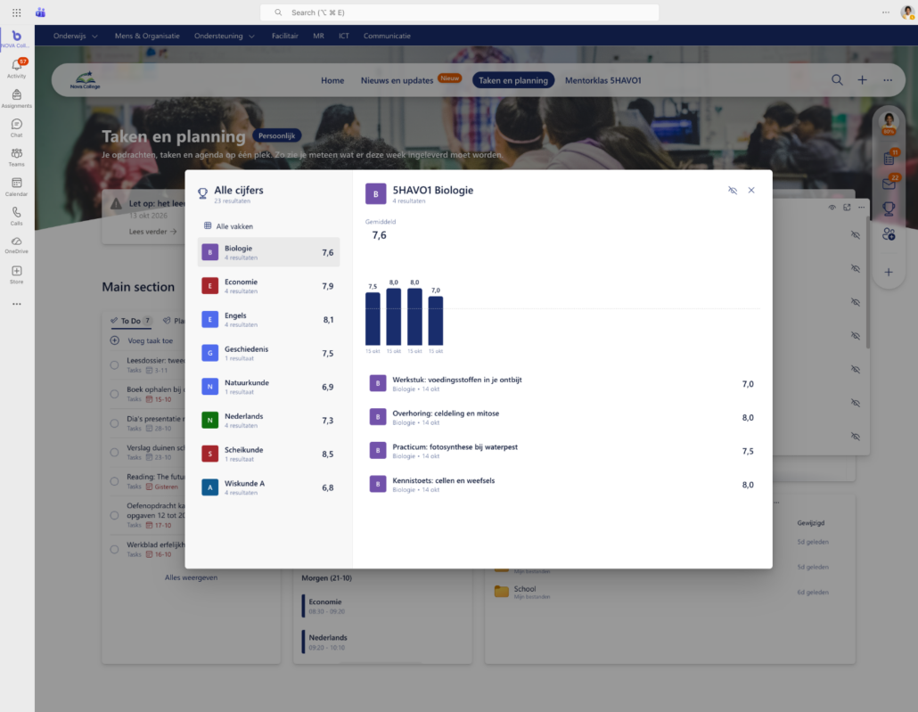
Task: Open the Kennistoets: cellen en weefsels result
Action: pyautogui.click(x=562, y=484)
